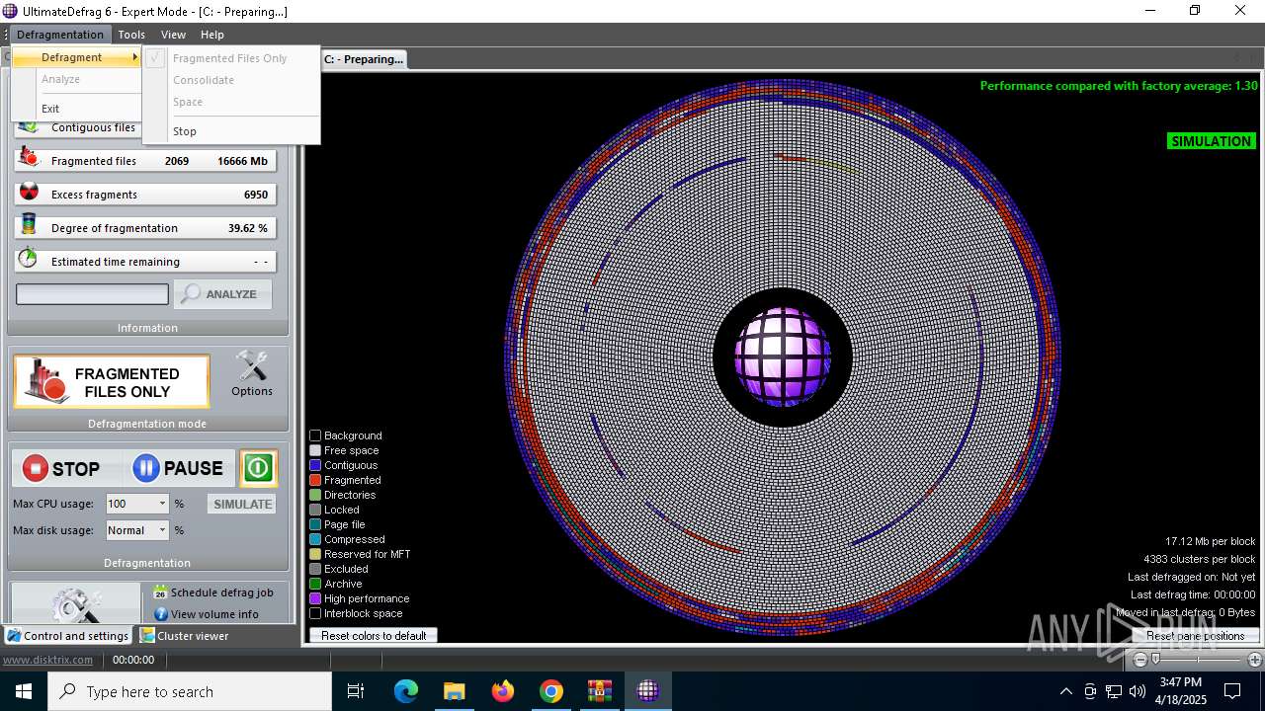
Task: Select Consolidate submenu entry
Action: (231, 80)
